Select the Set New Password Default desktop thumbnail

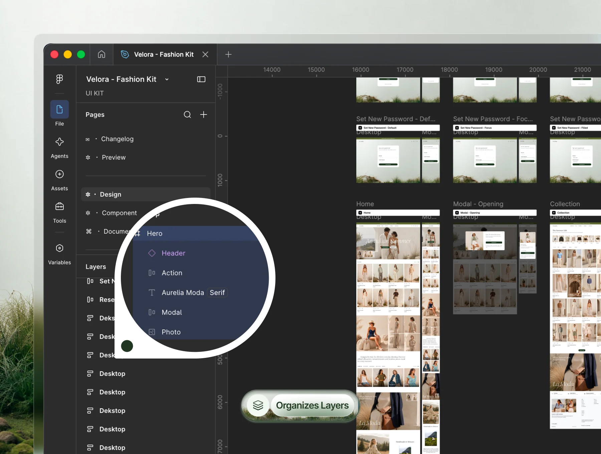388,160
